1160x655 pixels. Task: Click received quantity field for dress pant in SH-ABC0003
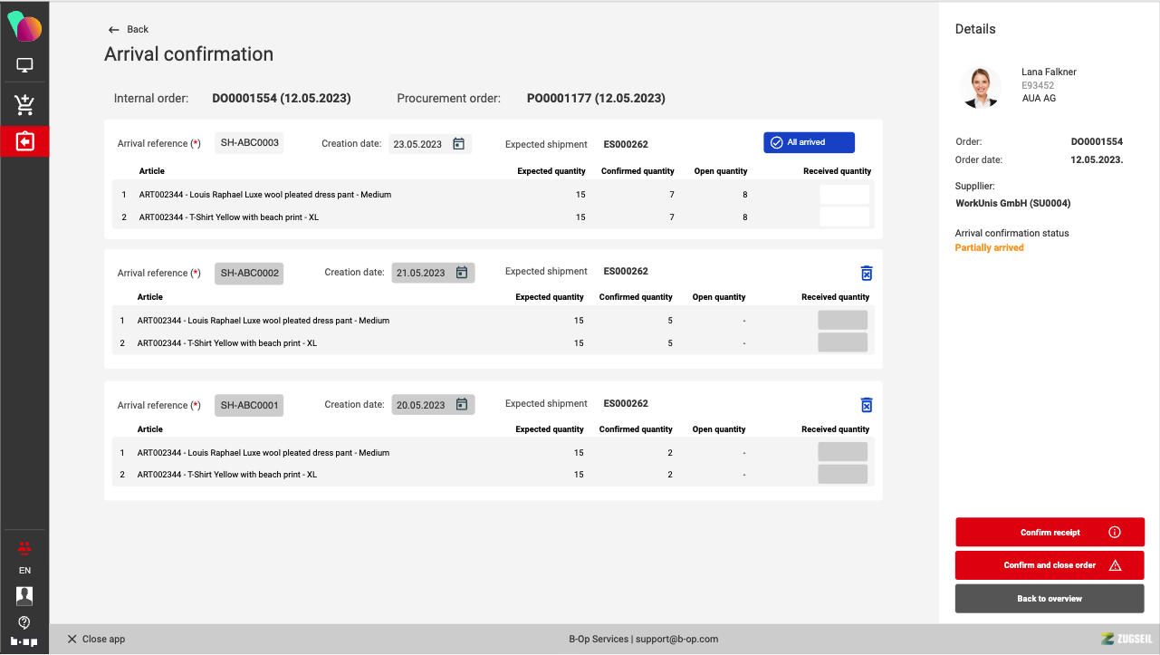(844, 195)
